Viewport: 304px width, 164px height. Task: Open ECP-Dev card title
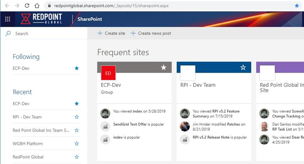111,85
